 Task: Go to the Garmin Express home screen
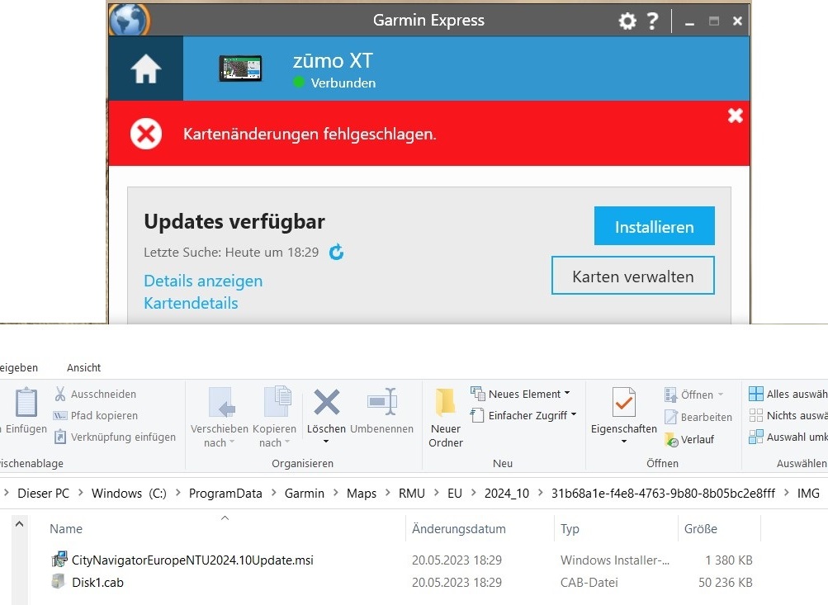tap(146, 69)
